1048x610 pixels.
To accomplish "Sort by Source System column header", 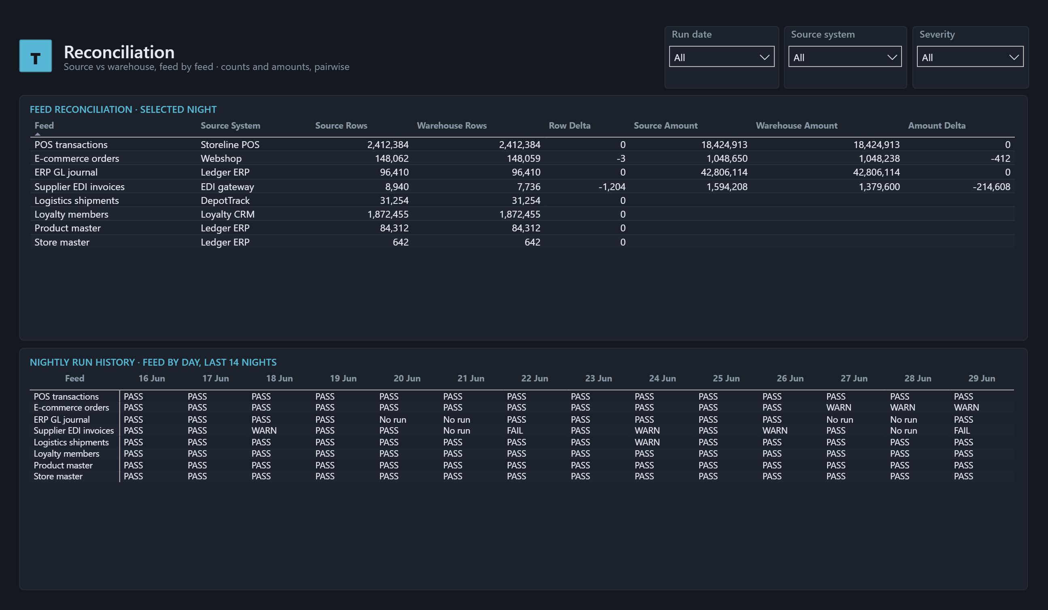I will 230,125.
